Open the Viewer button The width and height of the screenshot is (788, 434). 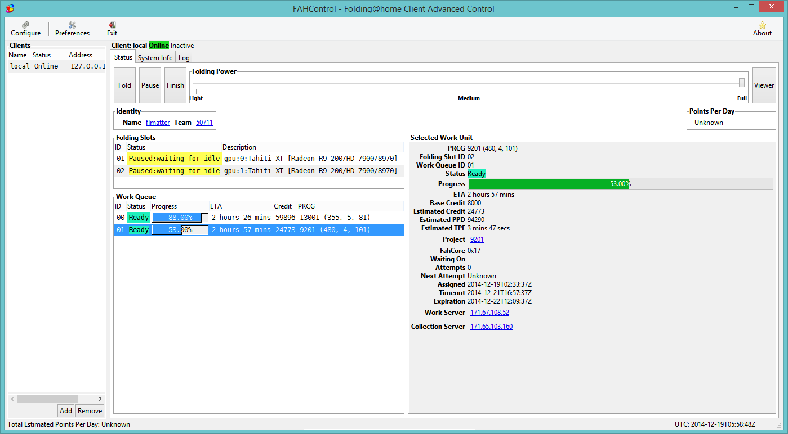764,85
